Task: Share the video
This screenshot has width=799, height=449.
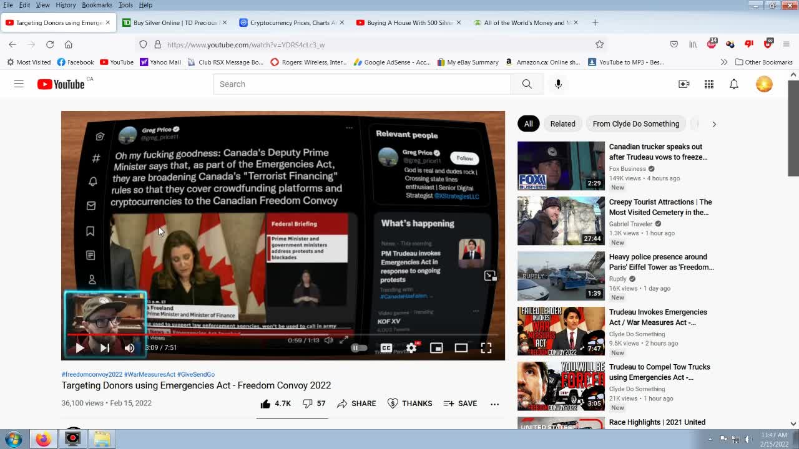Action: click(x=356, y=403)
